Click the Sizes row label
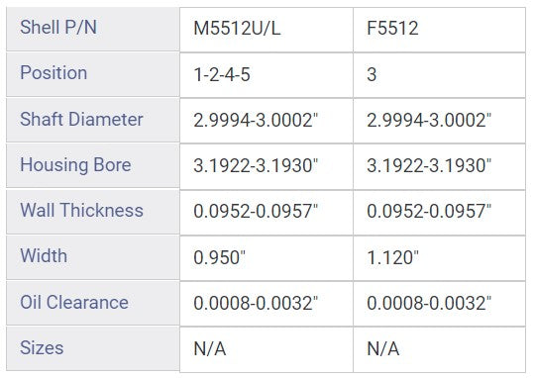 (93, 348)
